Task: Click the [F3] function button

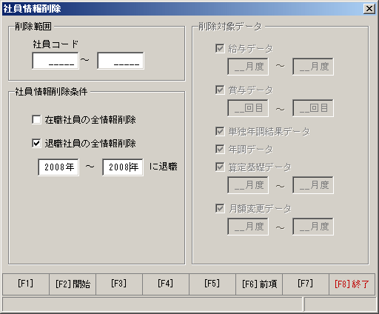Action: pos(119,284)
